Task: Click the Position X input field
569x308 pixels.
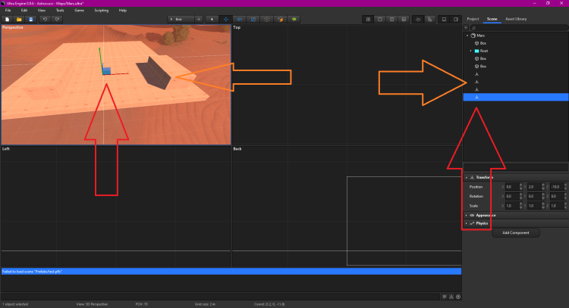Action: pyautogui.click(x=512, y=186)
